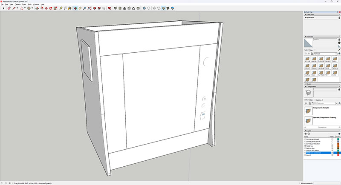The height and width of the screenshot is (185, 341).
Task: Select the Line pencil tool
Action: [x=14, y=8]
